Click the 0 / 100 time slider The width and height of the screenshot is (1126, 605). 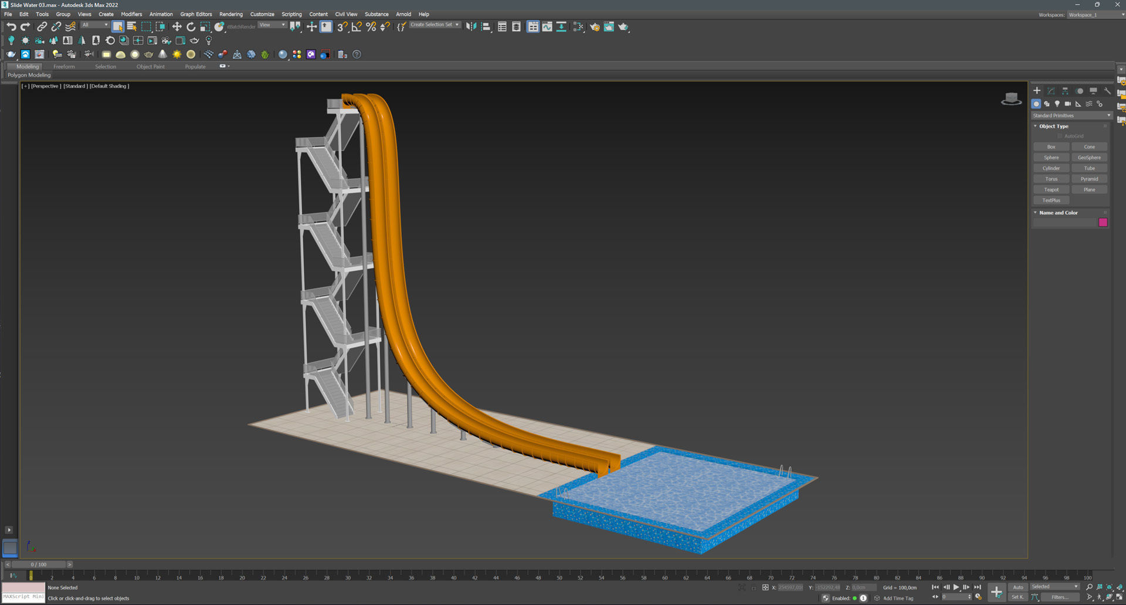[39, 565]
